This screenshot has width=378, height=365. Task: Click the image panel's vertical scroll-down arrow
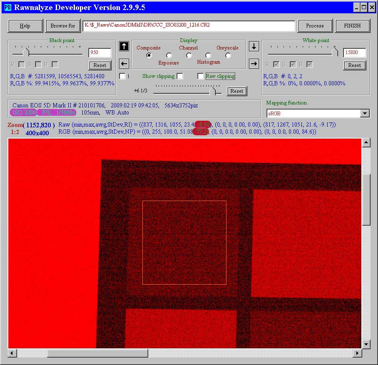click(x=366, y=344)
